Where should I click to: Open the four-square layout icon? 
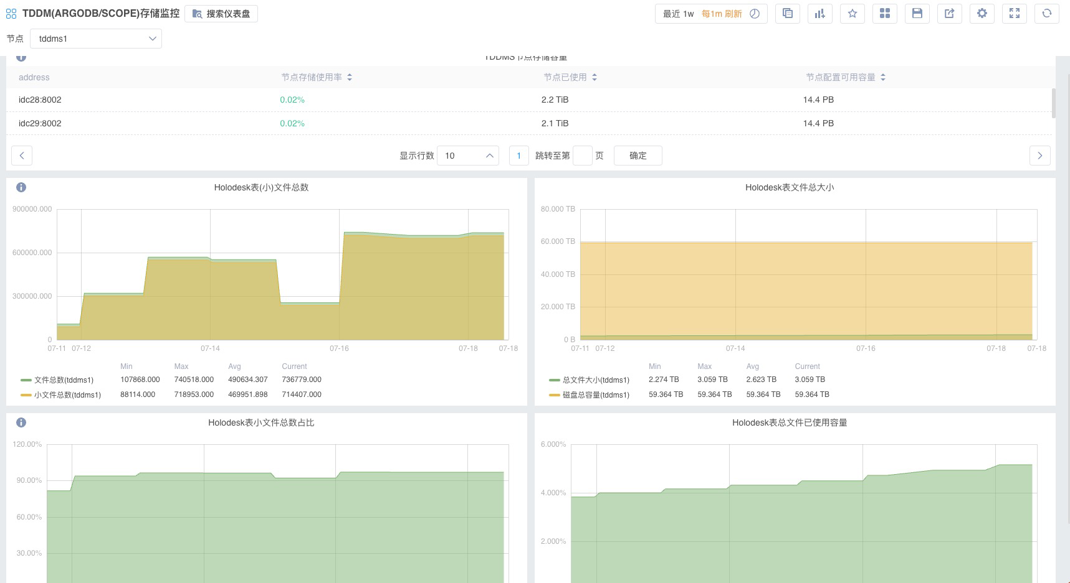(x=885, y=14)
